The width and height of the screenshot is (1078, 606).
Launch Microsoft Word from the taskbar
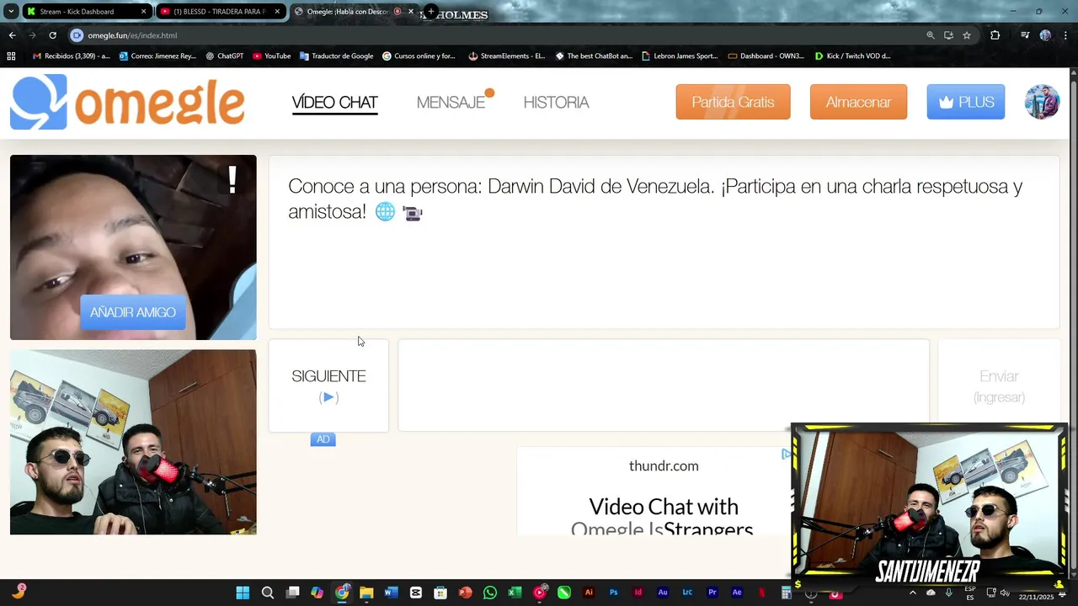tap(391, 593)
